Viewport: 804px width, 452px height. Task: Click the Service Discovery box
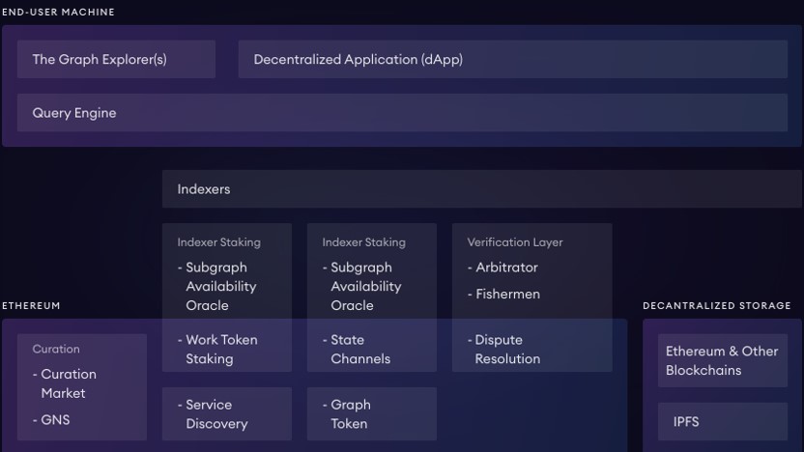point(227,414)
